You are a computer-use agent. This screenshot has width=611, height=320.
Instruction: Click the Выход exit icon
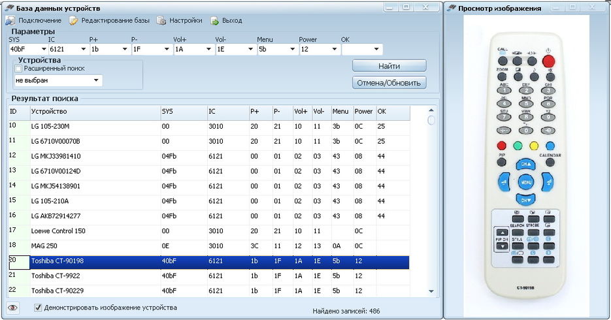coord(215,21)
